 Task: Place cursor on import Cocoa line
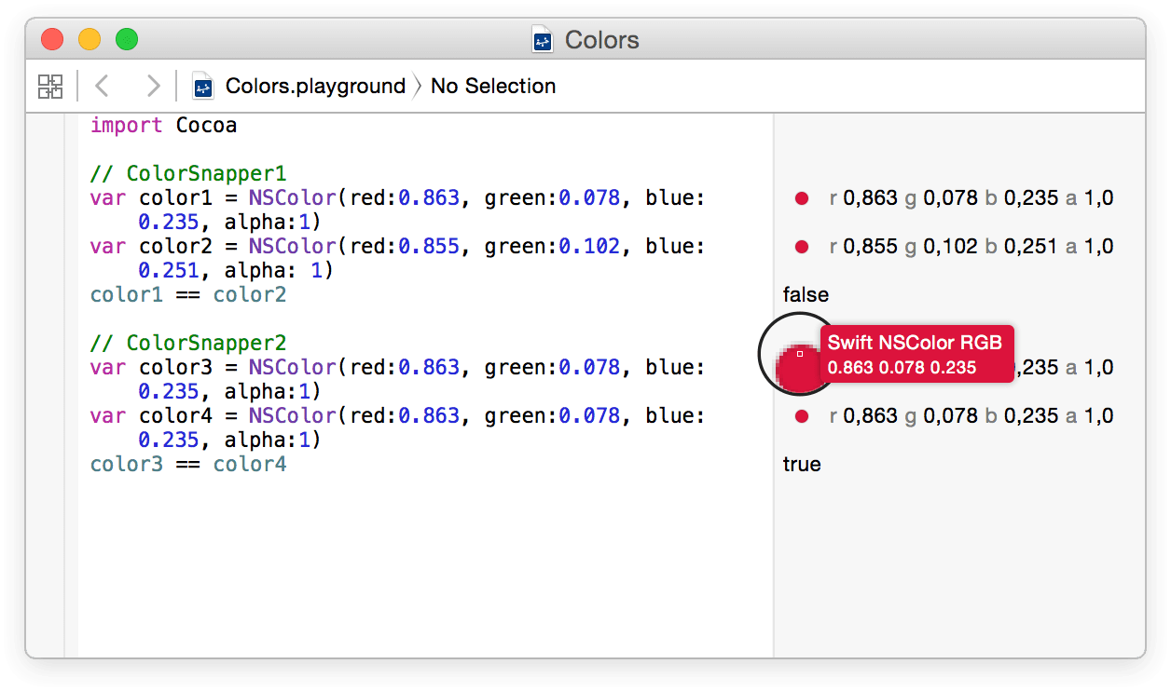[163, 126]
